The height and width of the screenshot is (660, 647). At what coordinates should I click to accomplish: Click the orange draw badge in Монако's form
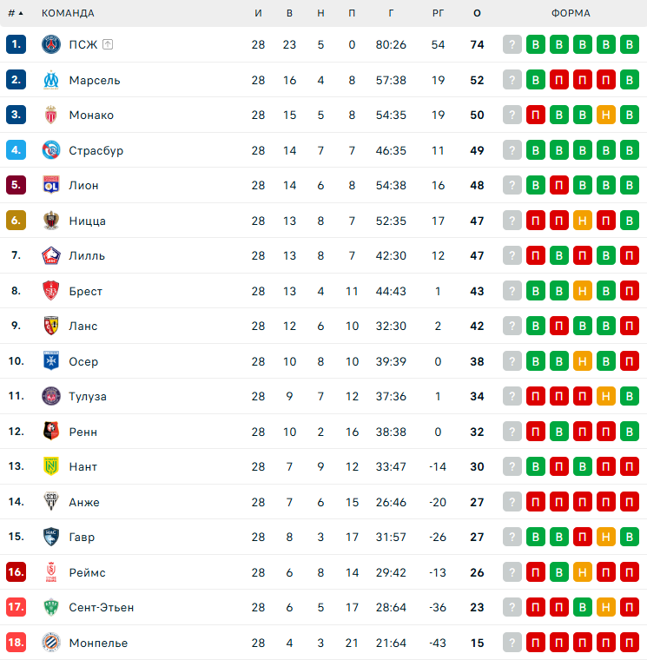[x=606, y=115]
